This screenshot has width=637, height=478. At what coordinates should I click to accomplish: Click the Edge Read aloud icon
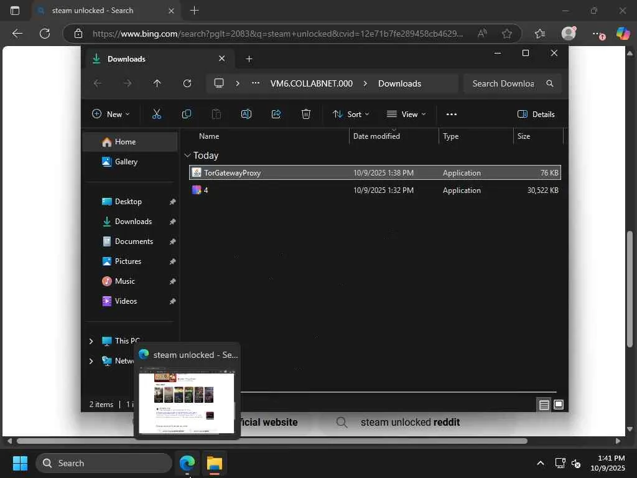482,34
